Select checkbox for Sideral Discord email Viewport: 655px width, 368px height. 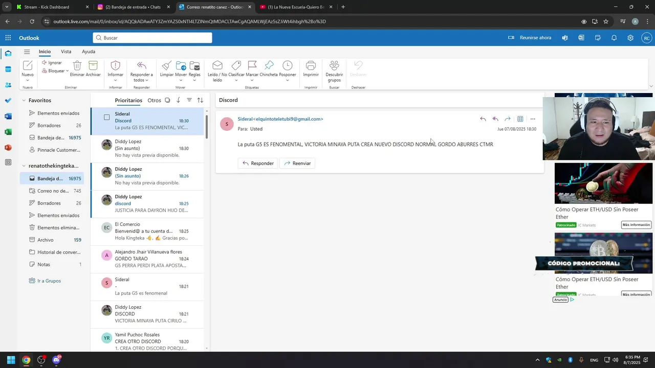click(107, 118)
